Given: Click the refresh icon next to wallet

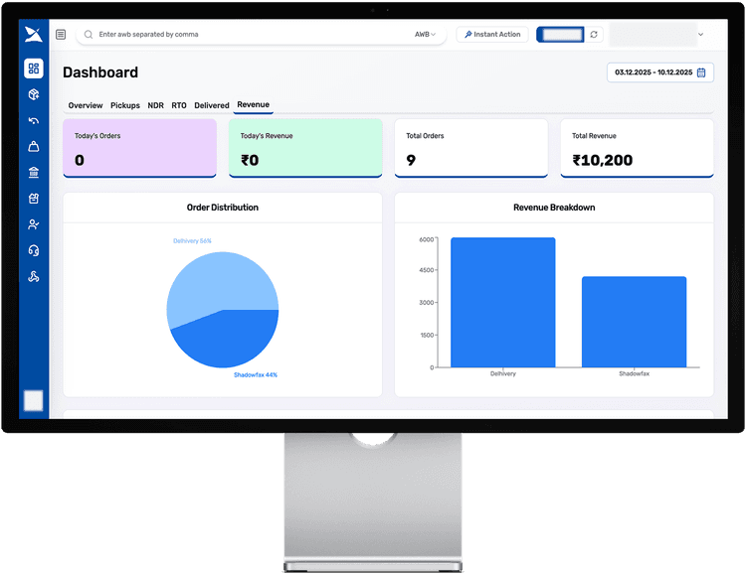Looking at the screenshot, I should tap(594, 35).
